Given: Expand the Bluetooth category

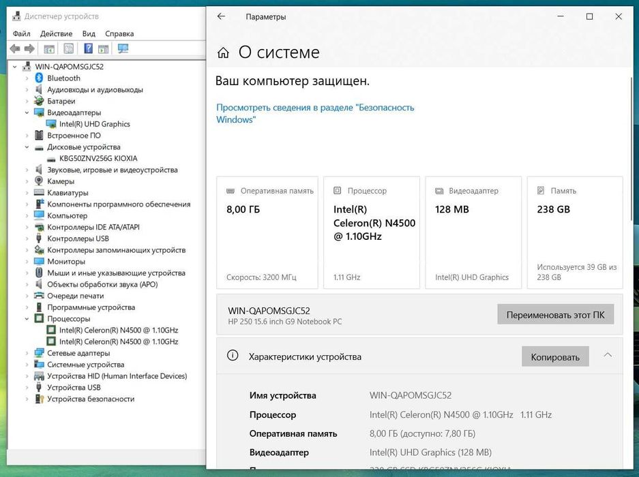Looking at the screenshot, I should [27, 78].
